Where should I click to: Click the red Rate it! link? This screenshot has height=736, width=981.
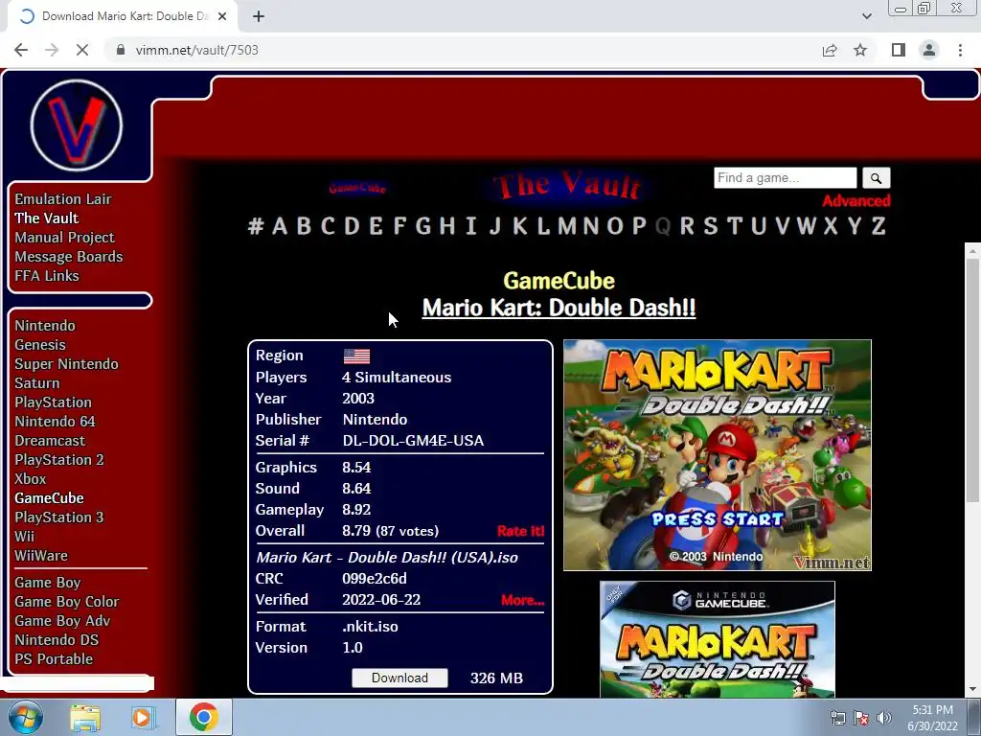(x=520, y=531)
